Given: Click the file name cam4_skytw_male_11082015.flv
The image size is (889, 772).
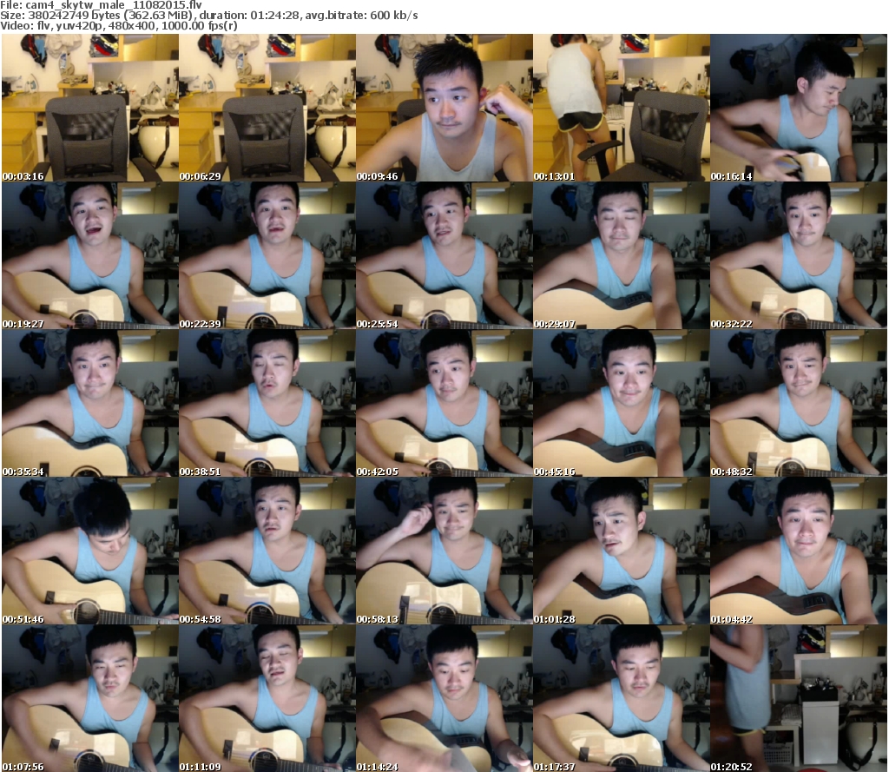Looking at the screenshot, I should 114,5.
